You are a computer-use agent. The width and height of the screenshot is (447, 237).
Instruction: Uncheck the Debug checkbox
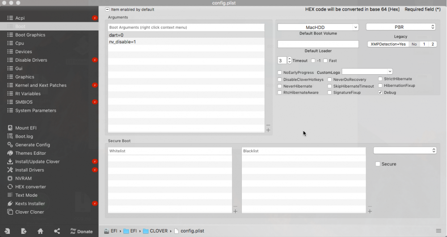pos(380,93)
